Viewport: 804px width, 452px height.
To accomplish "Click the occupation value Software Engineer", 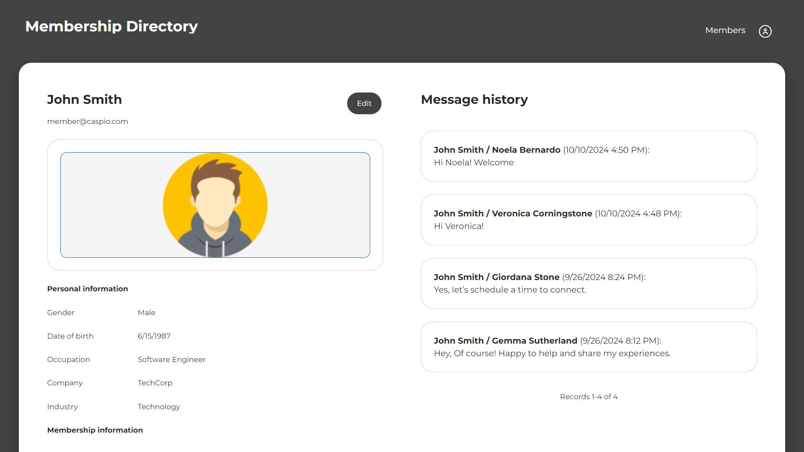I will click(x=172, y=360).
